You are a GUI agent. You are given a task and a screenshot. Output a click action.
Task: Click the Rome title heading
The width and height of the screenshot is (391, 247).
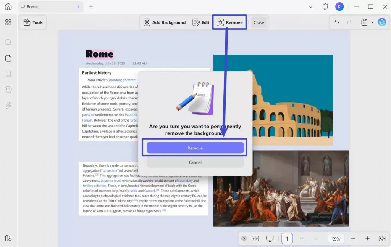tap(100, 54)
